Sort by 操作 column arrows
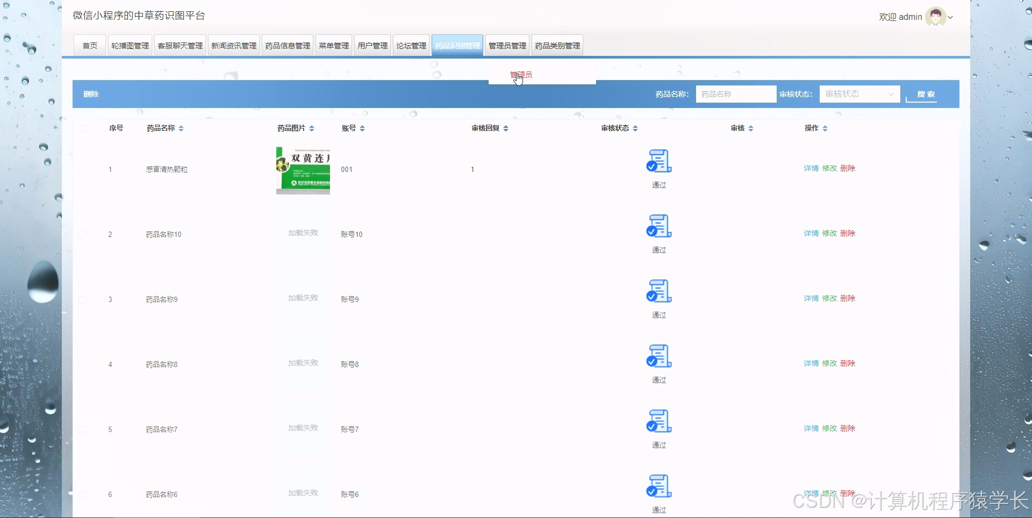This screenshot has width=1032, height=518. [x=825, y=128]
